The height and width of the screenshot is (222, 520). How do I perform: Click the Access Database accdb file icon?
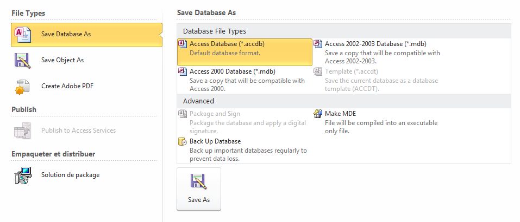click(183, 44)
